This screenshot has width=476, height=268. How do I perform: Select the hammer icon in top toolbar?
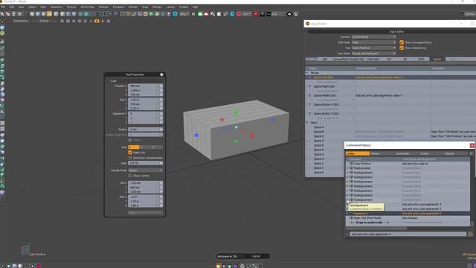click(x=213, y=14)
